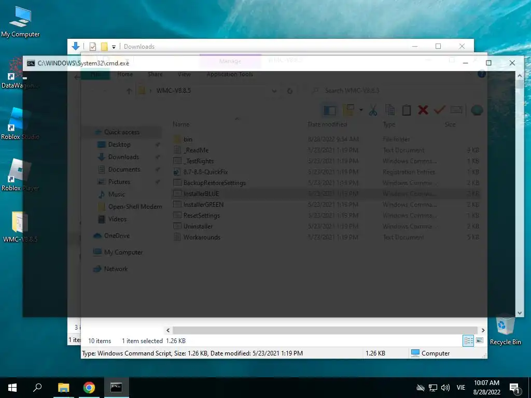Click the Manage contextual tab
The image size is (531, 398).
click(230, 61)
